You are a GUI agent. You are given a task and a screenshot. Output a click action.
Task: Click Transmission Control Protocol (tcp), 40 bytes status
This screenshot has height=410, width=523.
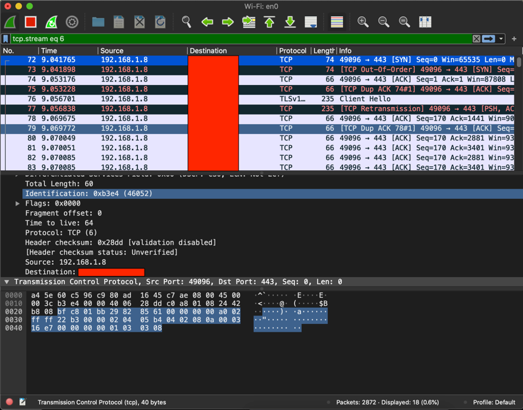[x=102, y=402]
